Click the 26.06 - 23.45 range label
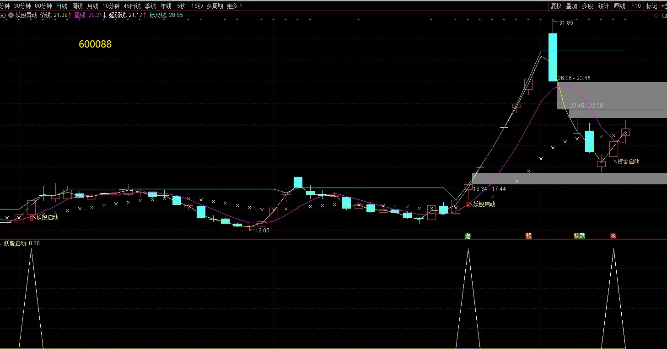This screenshot has width=667, height=349. click(x=574, y=78)
